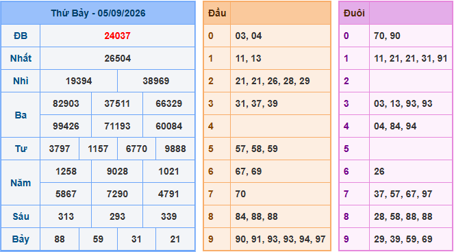Select Đầu row values 57, 58, 59

[x=257, y=149]
